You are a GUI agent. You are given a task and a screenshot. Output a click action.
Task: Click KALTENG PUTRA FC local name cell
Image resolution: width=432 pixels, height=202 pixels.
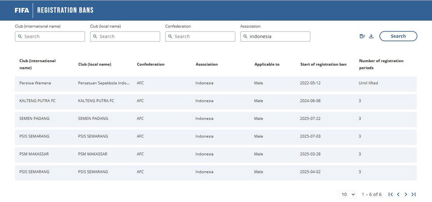(96, 101)
